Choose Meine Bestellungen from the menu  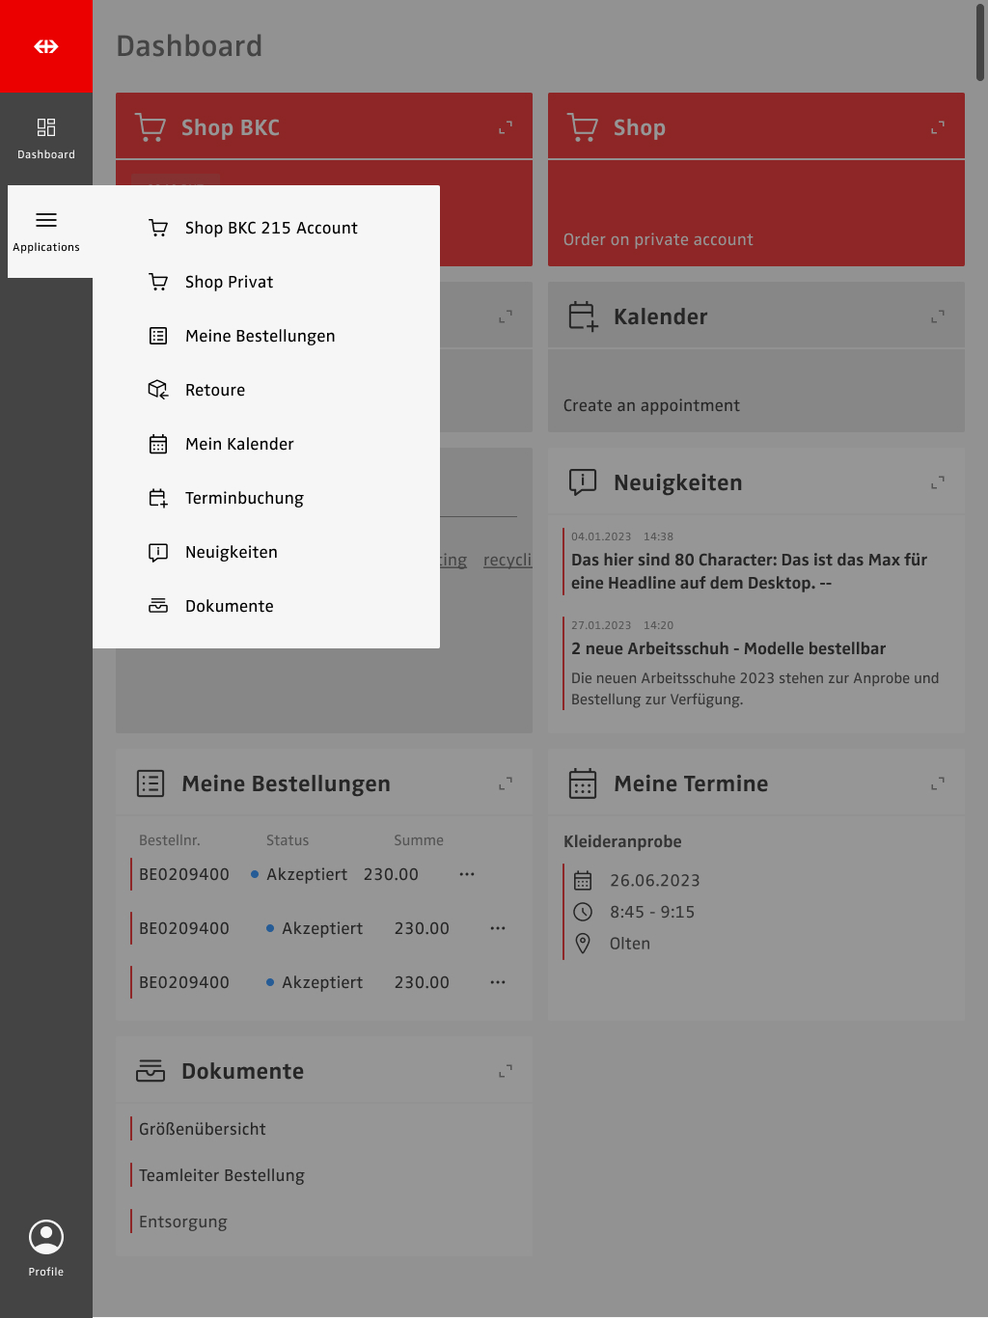pyautogui.click(x=261, y=336)
